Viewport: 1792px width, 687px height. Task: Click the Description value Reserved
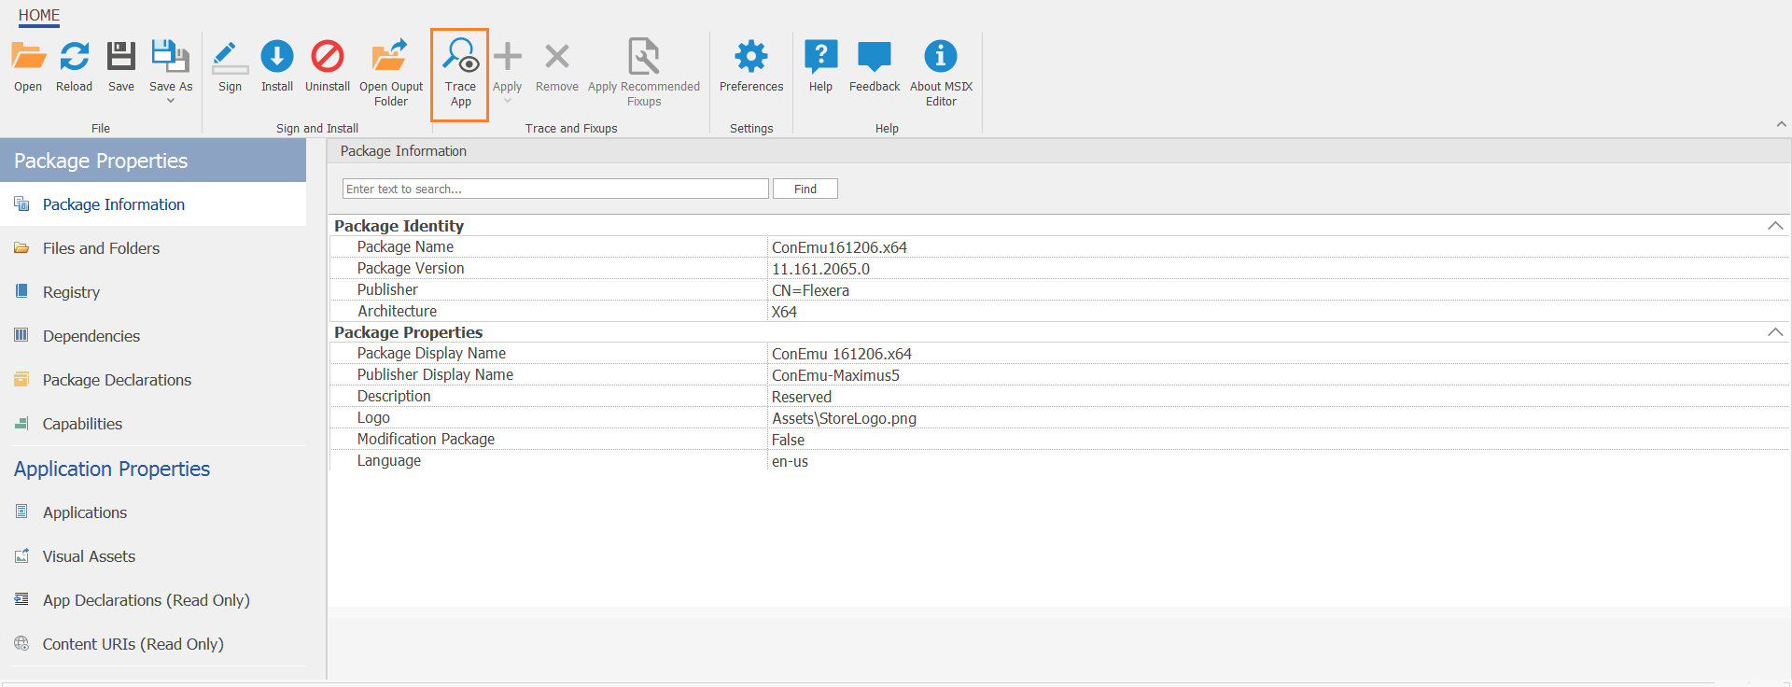pyautogui.click(x=802, y=397)
